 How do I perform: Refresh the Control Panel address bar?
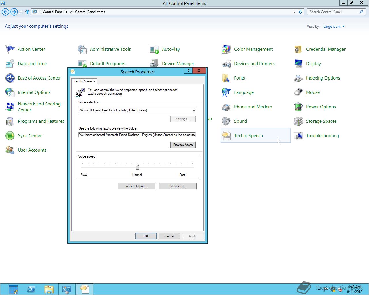pyautogui.click(x=300, y=12)
